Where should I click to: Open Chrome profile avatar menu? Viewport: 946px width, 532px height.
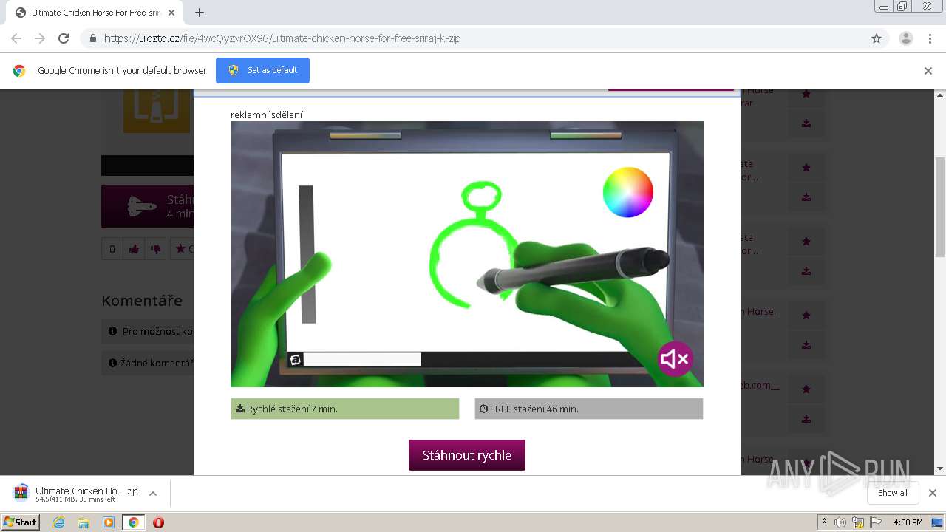pos(906,38)
